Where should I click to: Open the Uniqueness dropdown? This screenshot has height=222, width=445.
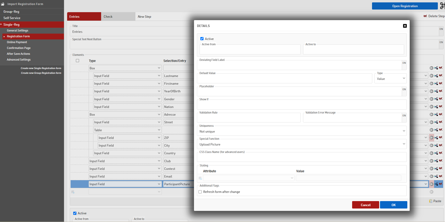[x=301, y=132]
